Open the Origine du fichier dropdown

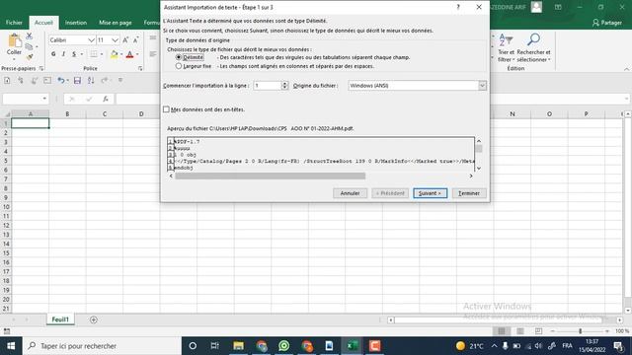(482, 86)
